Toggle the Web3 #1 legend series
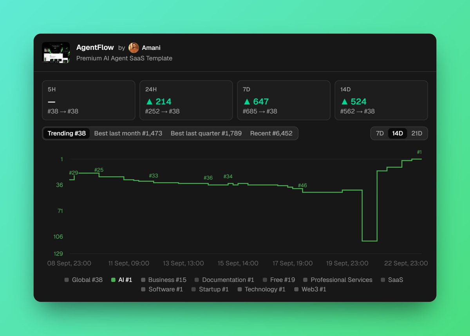 click(x=310, y=289)
